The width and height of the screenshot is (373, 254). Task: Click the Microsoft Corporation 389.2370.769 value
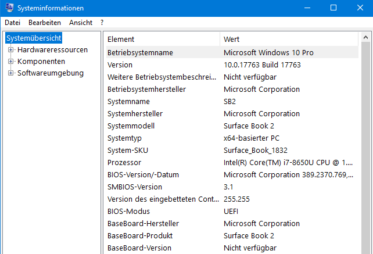point(288,175)
